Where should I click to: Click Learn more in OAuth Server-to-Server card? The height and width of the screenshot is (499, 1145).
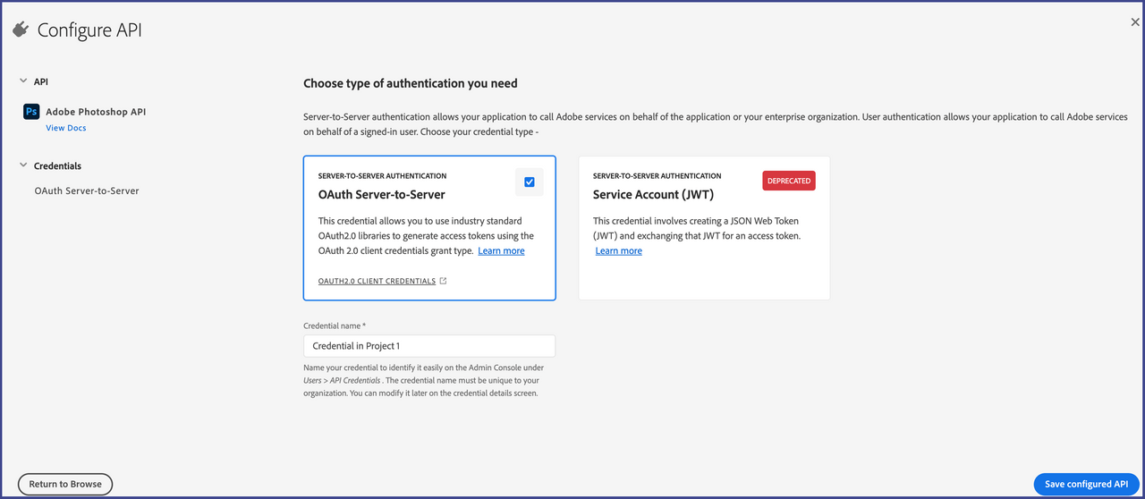point(501,250)
